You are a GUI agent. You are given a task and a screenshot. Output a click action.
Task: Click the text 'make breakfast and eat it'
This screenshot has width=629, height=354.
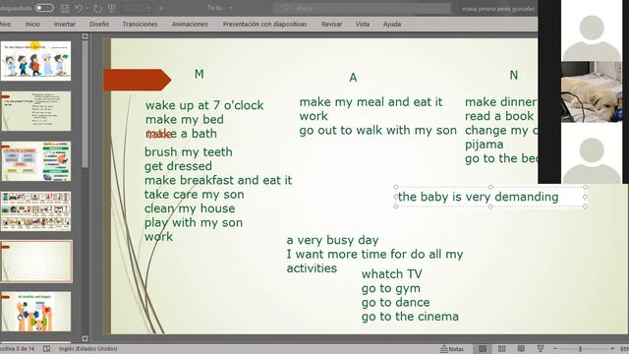pos(218,180)
